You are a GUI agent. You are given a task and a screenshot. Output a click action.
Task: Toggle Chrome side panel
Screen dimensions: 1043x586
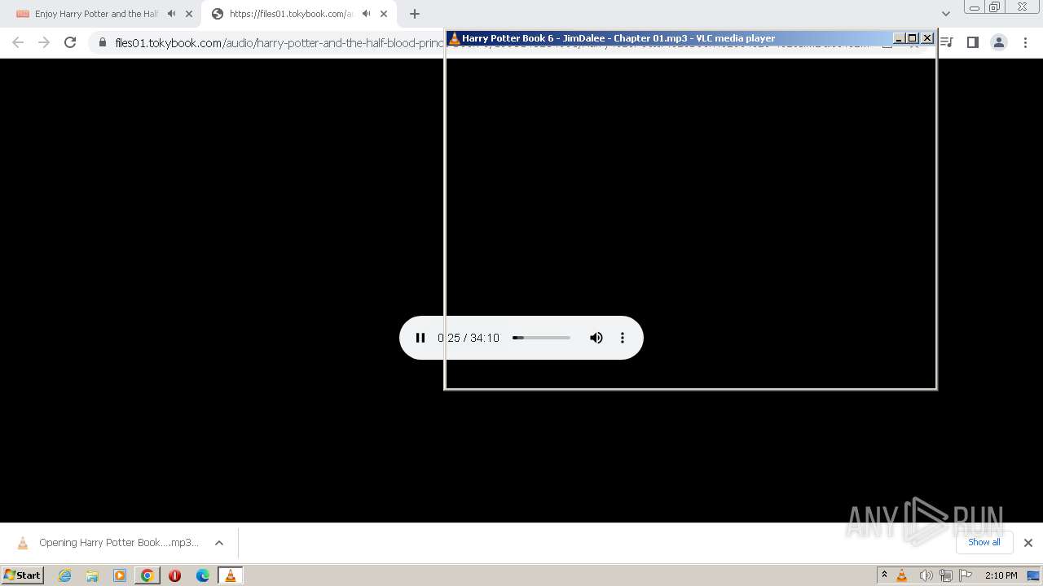click(973, 42)
